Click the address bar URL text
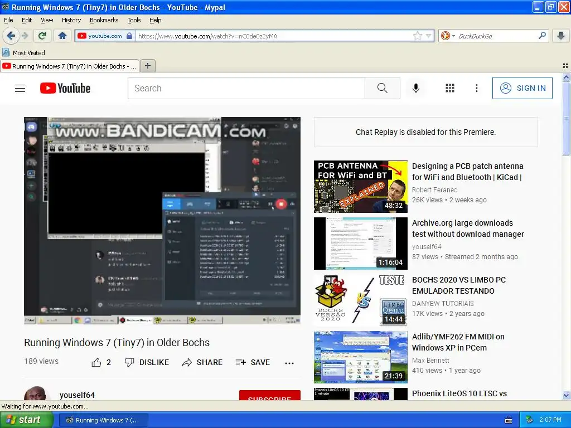 [207, 36]
